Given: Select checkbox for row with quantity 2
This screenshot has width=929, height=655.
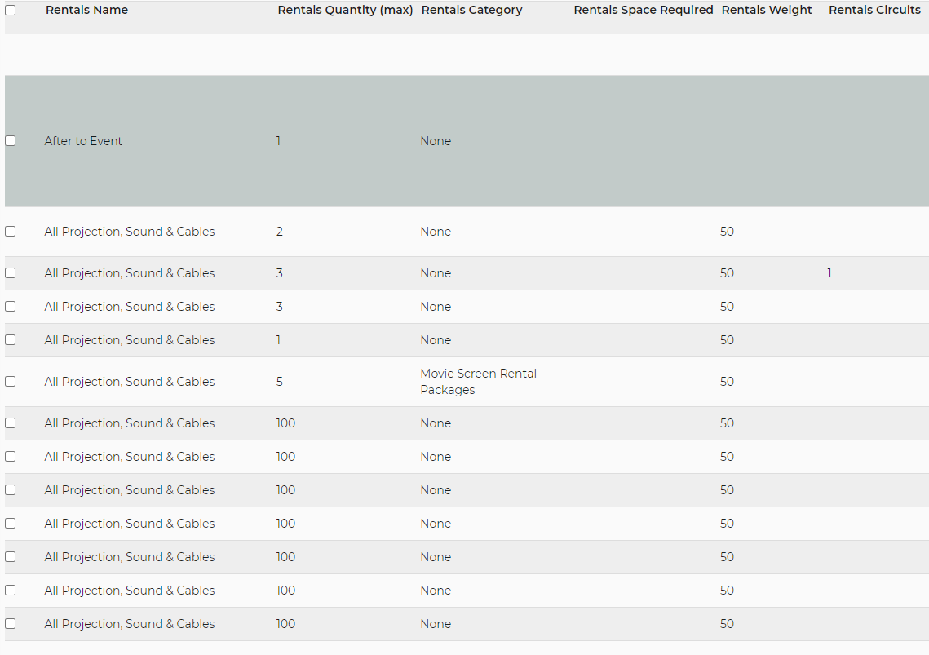Looking at the screenshot, I should click(x=10, y=232).
